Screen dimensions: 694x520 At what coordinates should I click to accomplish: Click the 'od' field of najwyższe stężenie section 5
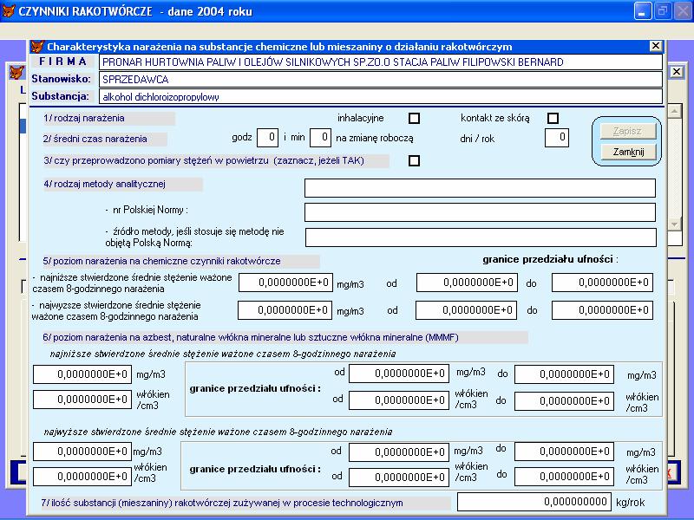466,310
